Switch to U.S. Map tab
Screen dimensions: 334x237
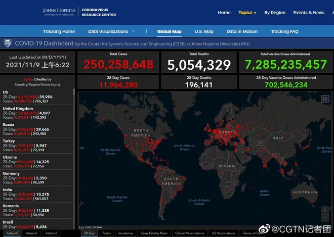point(204,31)
